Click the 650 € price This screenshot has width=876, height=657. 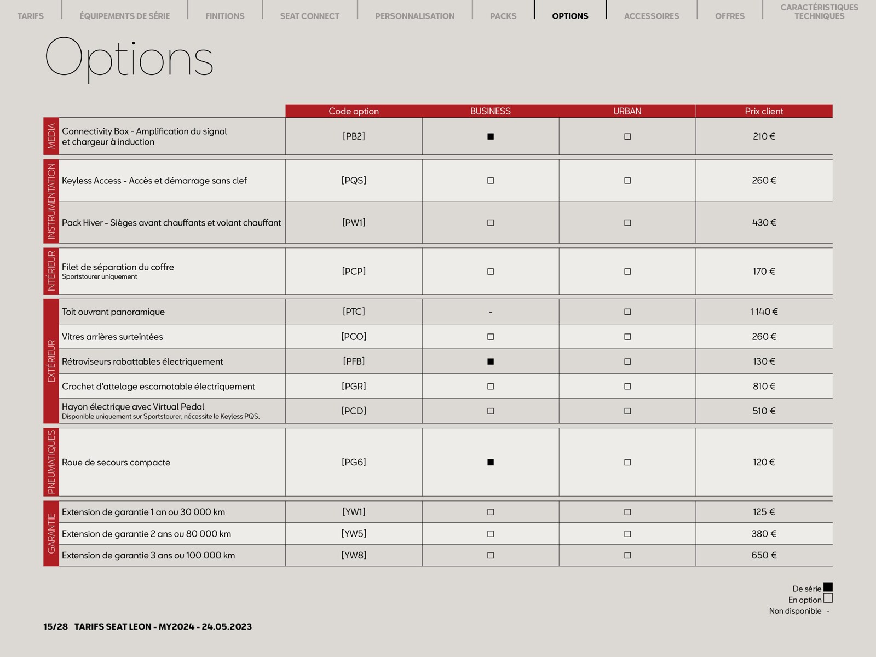pyautogui.click(x=764, y=556)
